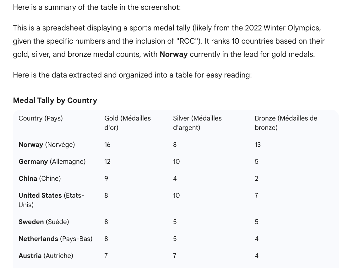This screenshot has height=268, width=348.
Task: Click China's gold medal count 9
Action: (x=106, y=179)
